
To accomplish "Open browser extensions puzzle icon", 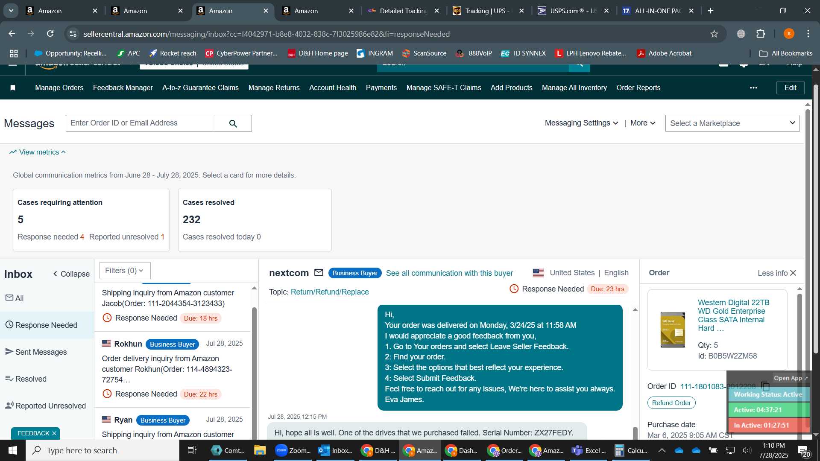I will click(761, 34).
